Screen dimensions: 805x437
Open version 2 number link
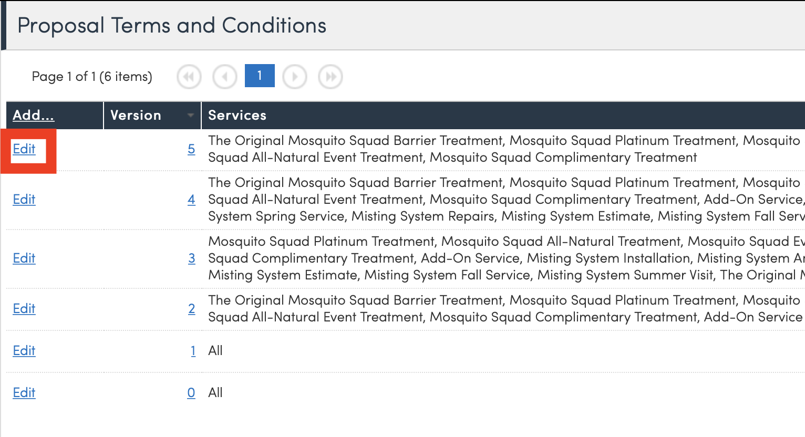coord(191,309)
